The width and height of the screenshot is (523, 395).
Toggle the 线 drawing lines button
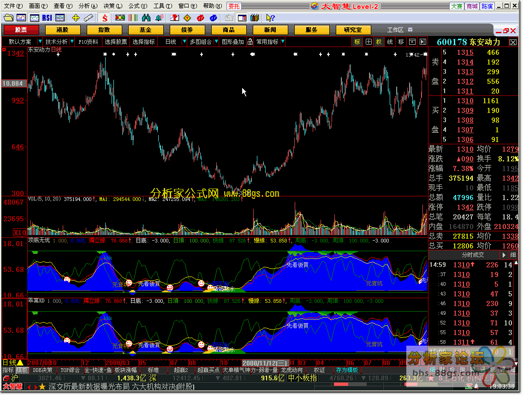390,41
